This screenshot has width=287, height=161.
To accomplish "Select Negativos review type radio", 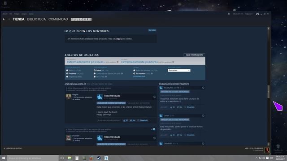I will point(67,76).
